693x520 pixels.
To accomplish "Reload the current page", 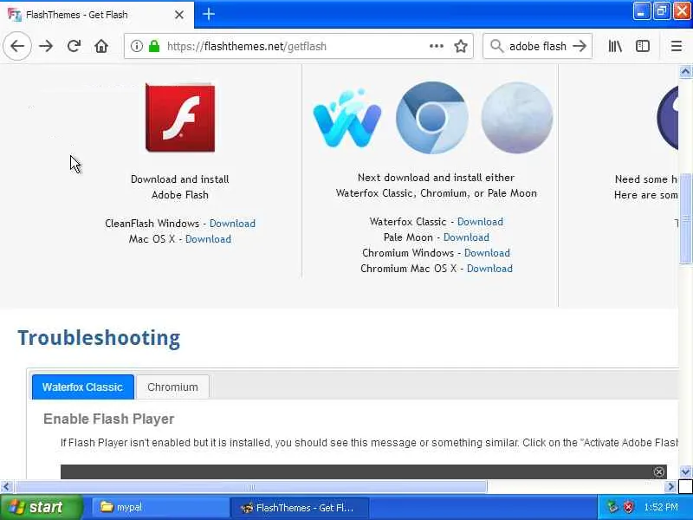I will click(x=74, y=46).
